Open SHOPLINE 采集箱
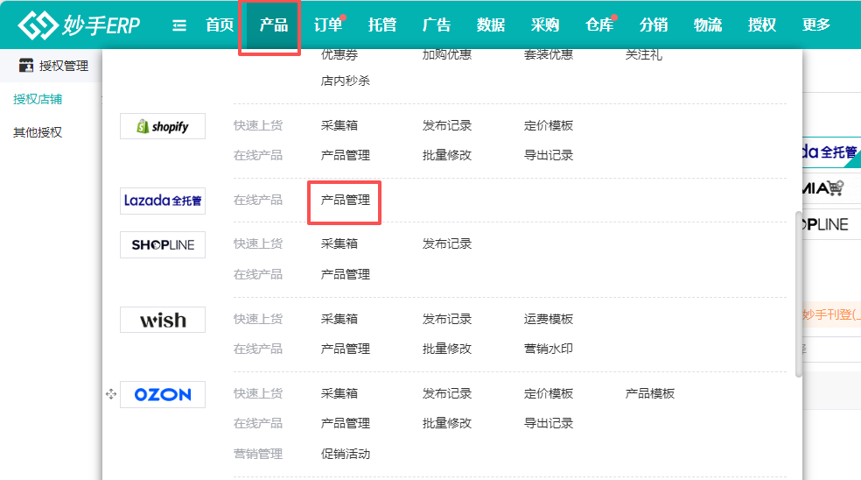 pos(339,244)
